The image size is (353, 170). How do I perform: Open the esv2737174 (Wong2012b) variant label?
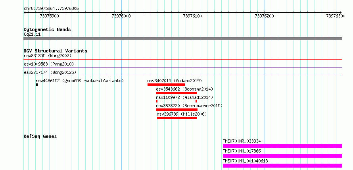click(50, 72)
